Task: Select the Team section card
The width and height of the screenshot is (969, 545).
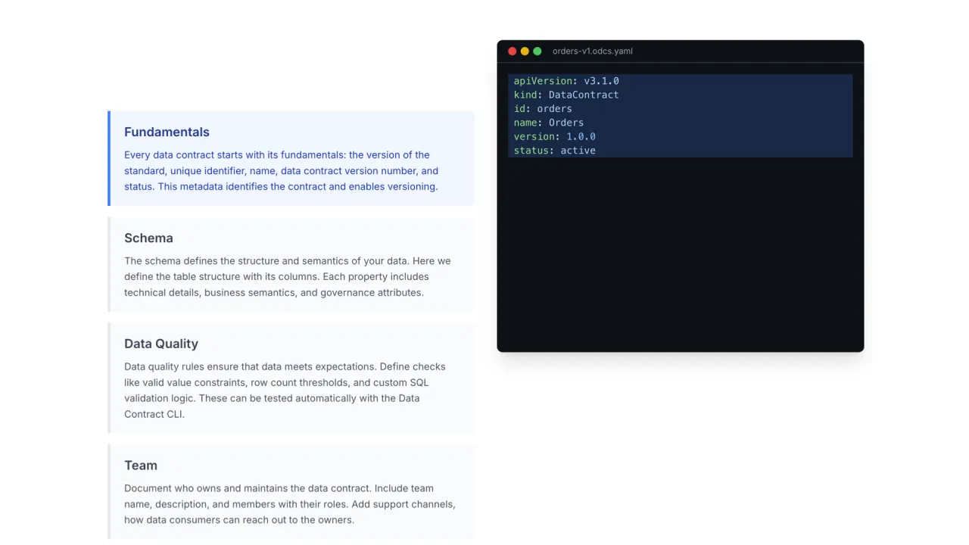Action: tap(291, 492)
